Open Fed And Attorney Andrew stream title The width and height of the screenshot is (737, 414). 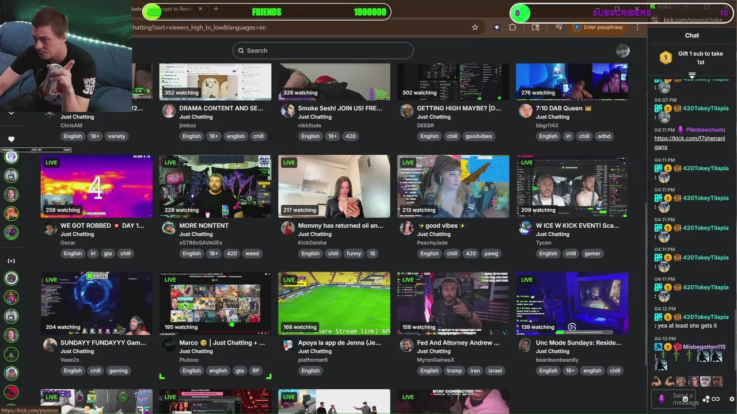(x=458, y=343)
